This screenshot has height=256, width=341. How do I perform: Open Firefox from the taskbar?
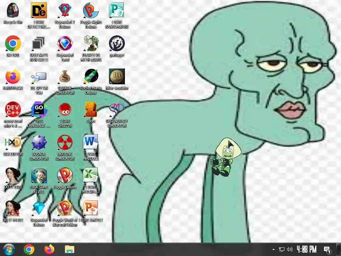click(49, 249)
